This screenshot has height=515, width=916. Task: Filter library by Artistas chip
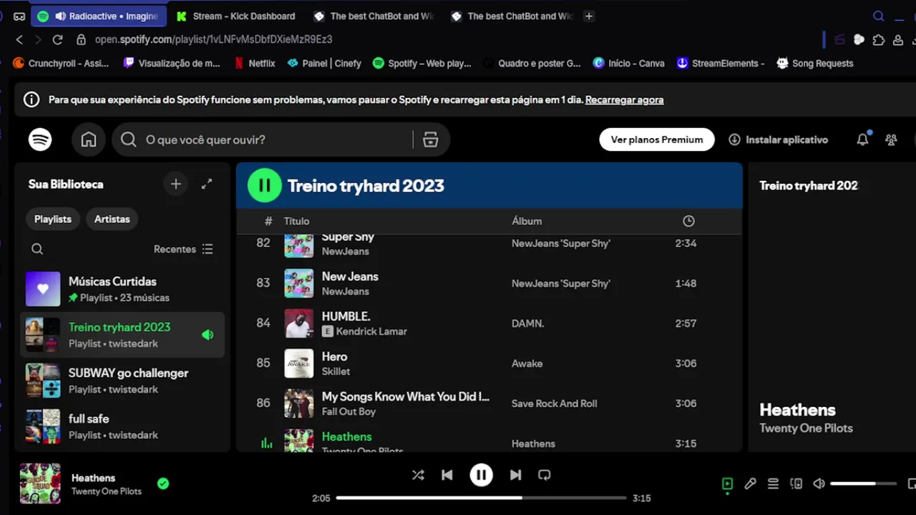tap(112, 219)
